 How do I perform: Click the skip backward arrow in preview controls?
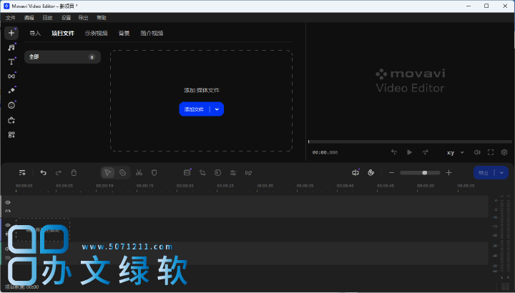pyautogui.click(x=394, y=152)
